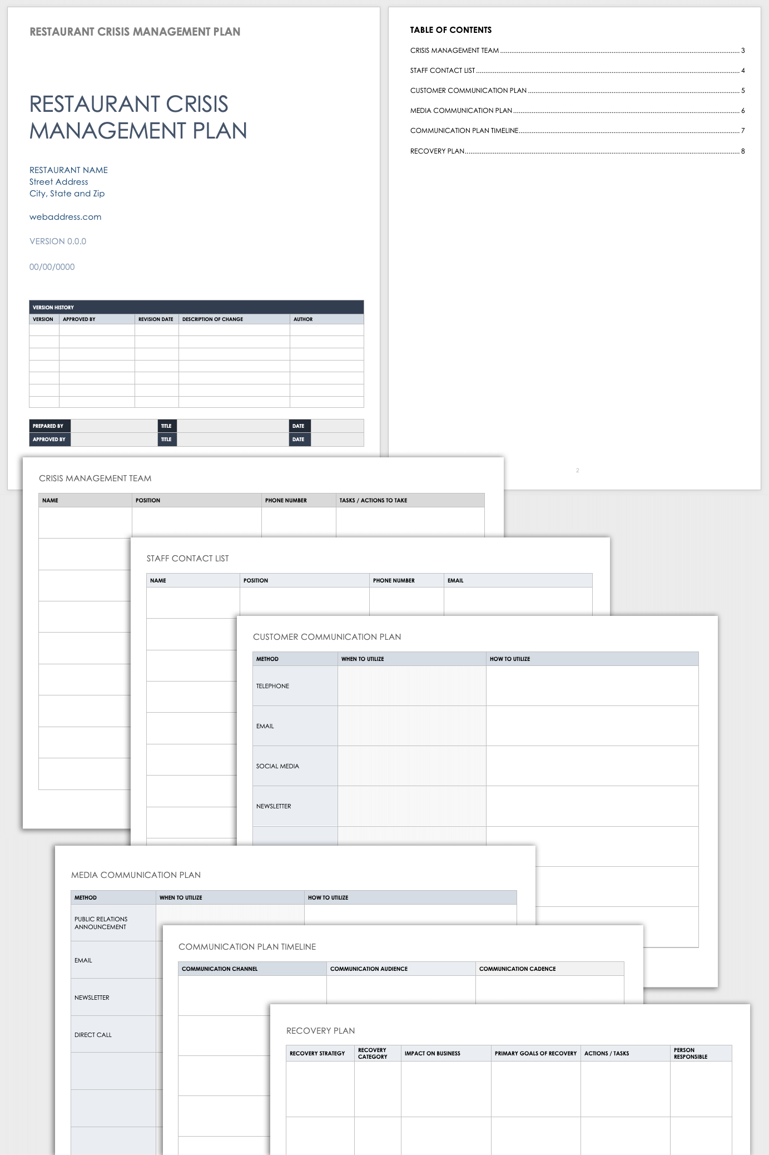Screen dimensions: 769x1155
Task: Open the 'COMMUNICATION PLAN TIMELINE' contents entry
Action: (x=577, y=131)
